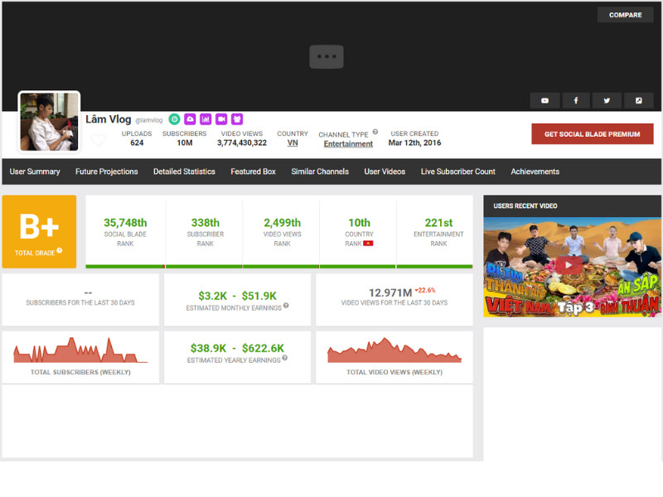Screen dimensions: 663x497
Task: Click the Compare button
Action: point(625,15)
